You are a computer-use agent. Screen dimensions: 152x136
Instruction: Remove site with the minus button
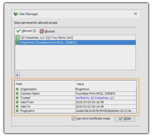tap(22, 75)
